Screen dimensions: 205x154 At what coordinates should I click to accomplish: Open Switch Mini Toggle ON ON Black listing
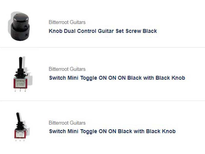click(x=112, y=131)
